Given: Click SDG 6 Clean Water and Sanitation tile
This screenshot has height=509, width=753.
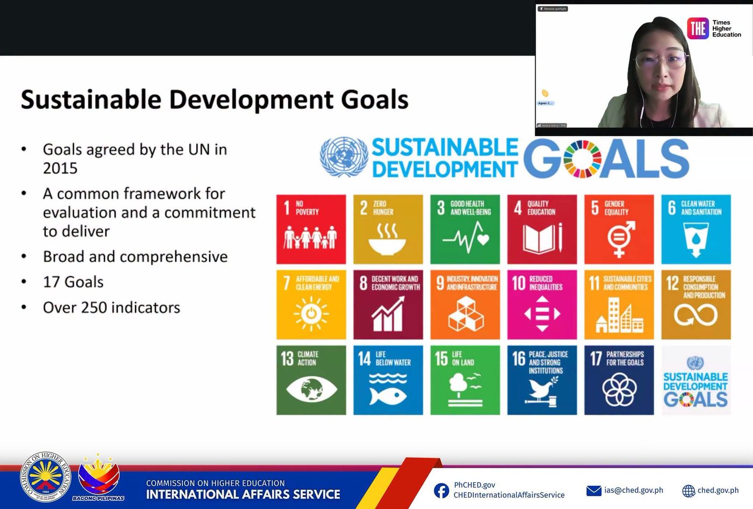Looking at the screenshot, I should coord(696,230).
